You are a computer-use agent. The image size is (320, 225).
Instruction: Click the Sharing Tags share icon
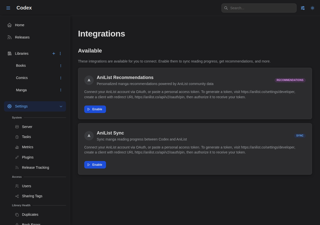[17, 196]
